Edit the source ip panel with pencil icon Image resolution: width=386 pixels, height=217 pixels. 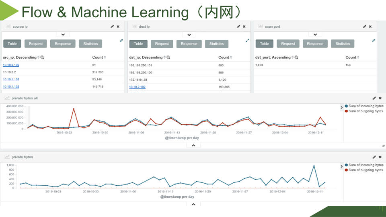pyautogui.click(x=112, y=27)
